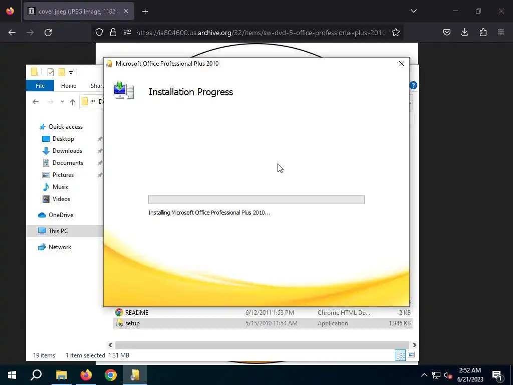513x385 pixels.
Task: Open File Explorer from taskbar
Action: click(61, 375)
